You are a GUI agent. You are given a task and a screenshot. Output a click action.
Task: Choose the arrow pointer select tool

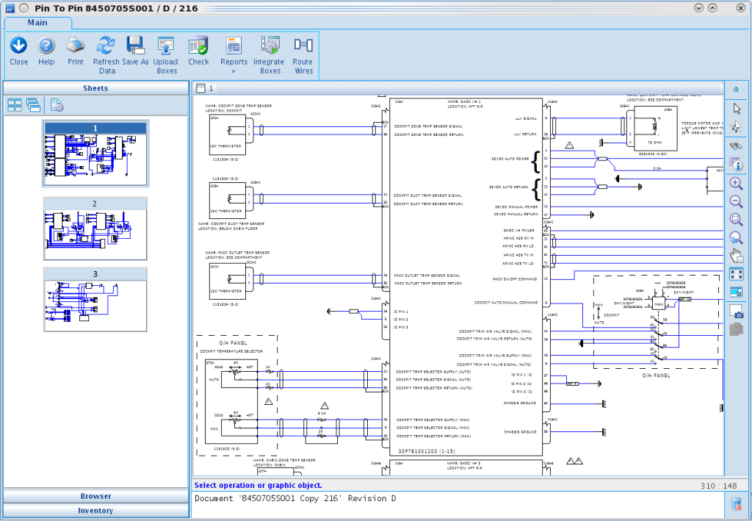736,109
